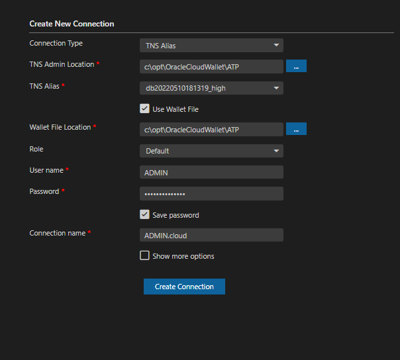Click into the masked Password field
This screenshot has width=400, height=360.
coord(211,193)
